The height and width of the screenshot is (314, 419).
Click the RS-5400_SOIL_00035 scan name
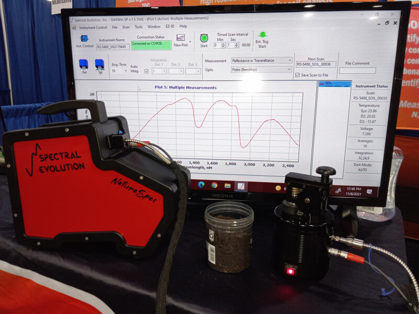coord(370,98)
